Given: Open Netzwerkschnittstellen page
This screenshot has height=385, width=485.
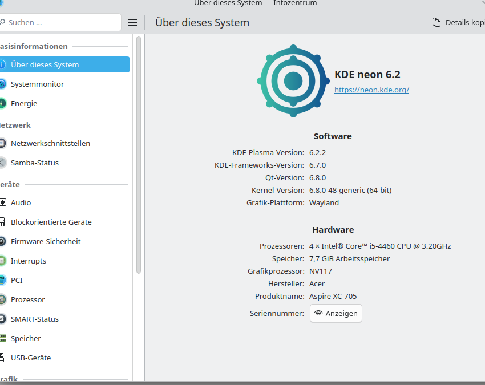Looking at the screenshot, I should (64, 143).
